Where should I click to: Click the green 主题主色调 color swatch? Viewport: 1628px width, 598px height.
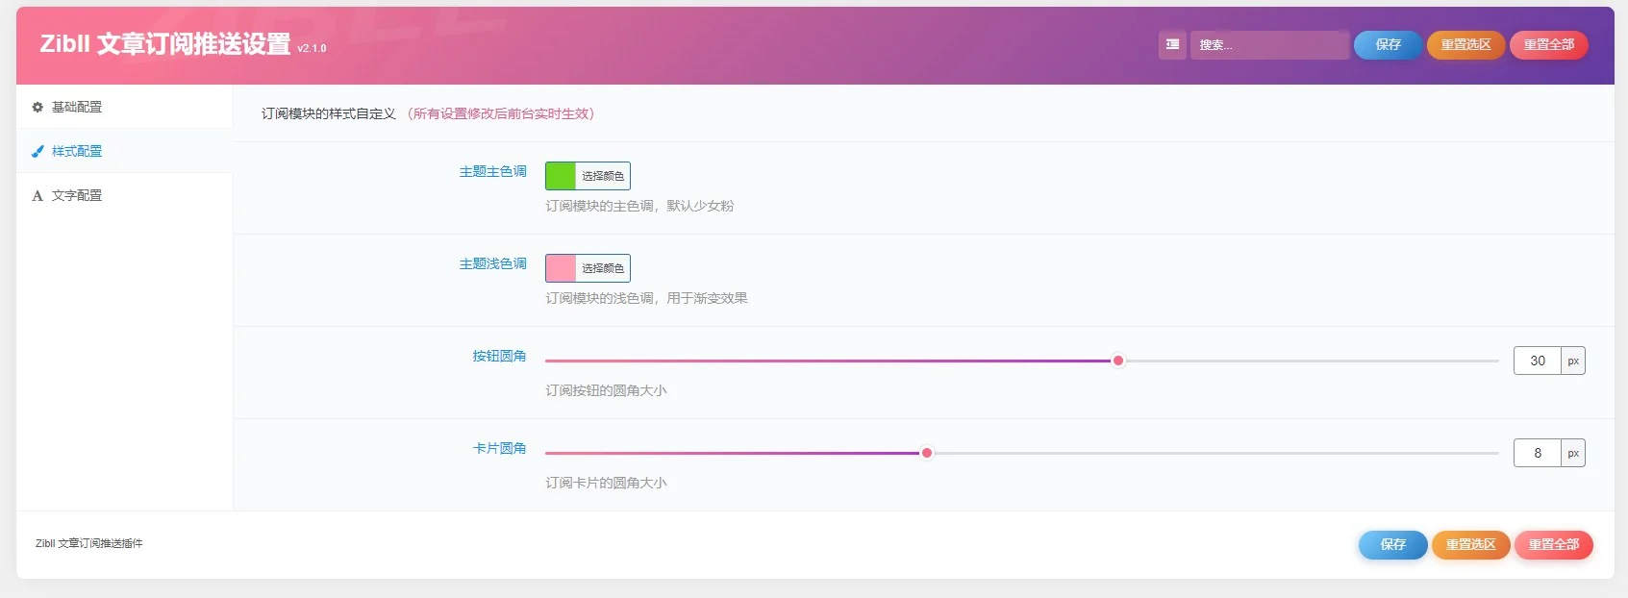click(561, 176)
